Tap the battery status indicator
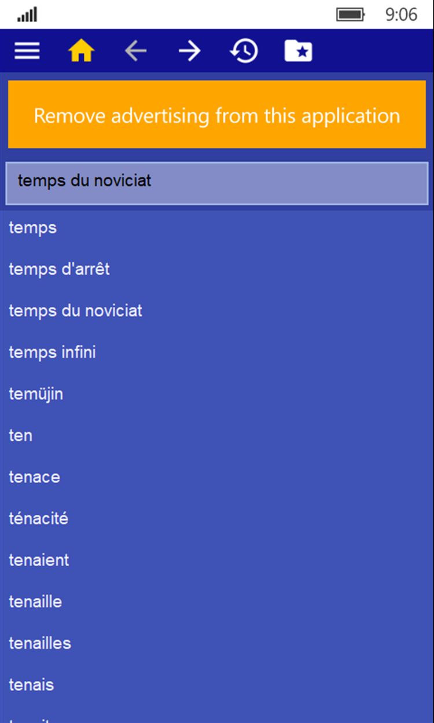 [x=350, y=14]
